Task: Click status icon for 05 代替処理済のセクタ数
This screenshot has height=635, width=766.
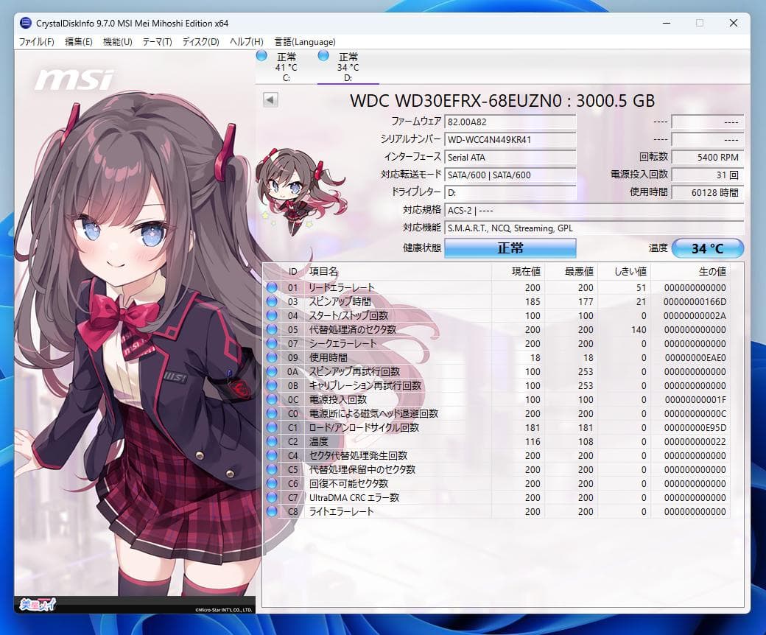Action: [272, 330]
